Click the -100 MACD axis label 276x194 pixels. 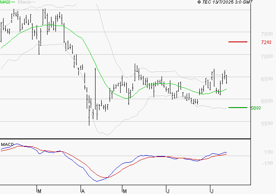(x=267, y=163)
